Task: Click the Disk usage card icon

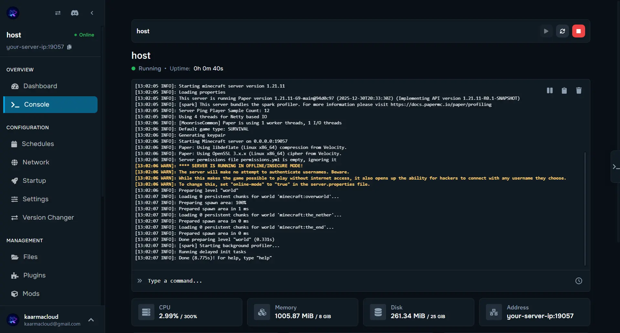Action: click(378, 312)
